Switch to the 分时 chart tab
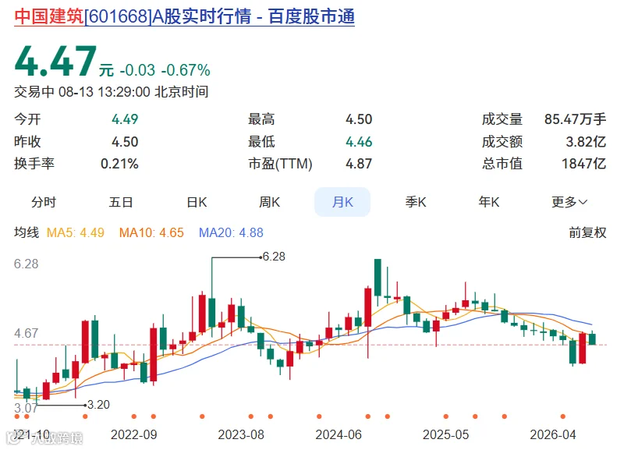The image size is (631, 450). click(x=44, y=202)
